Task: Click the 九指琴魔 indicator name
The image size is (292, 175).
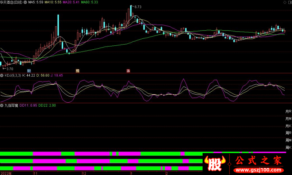Action: click(11, 105)
